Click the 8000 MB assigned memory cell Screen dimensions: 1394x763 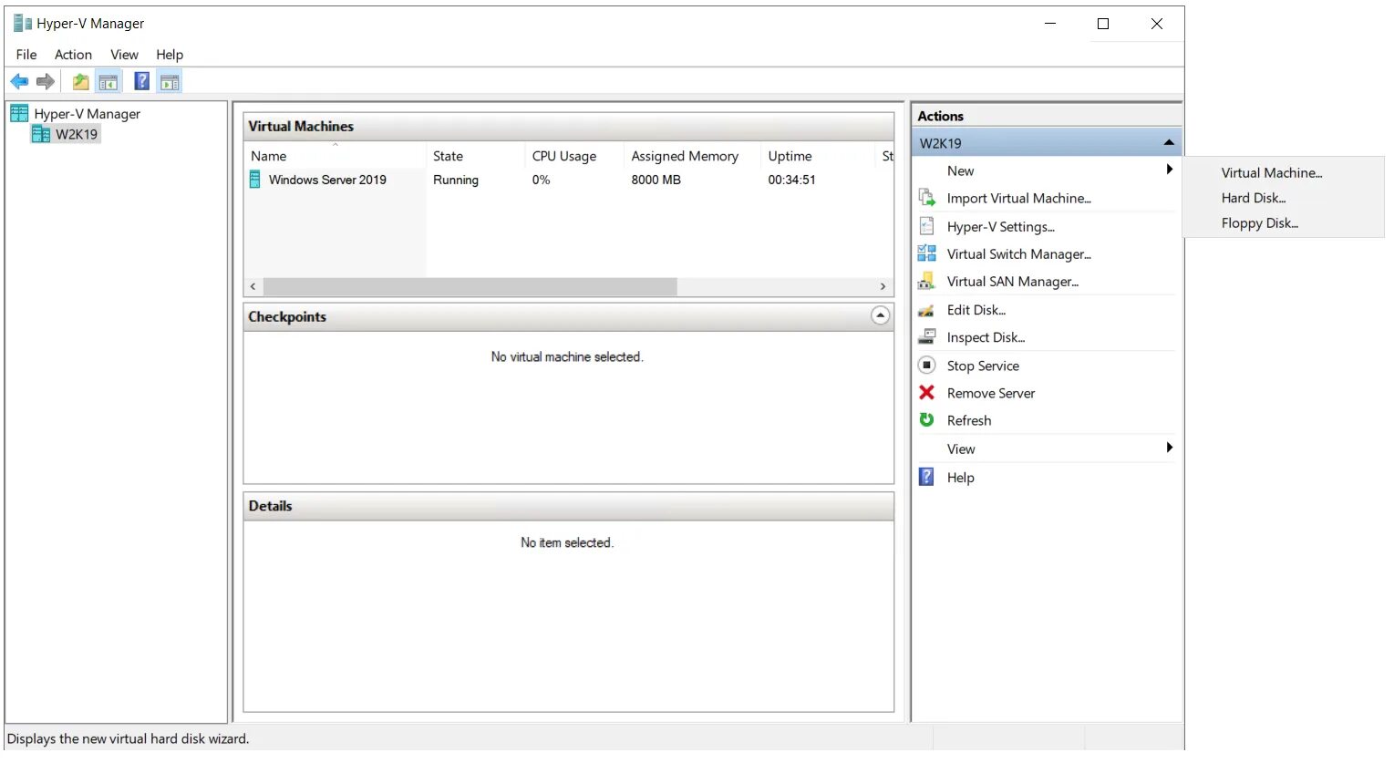pyautogui.click(x=656, y=180)
